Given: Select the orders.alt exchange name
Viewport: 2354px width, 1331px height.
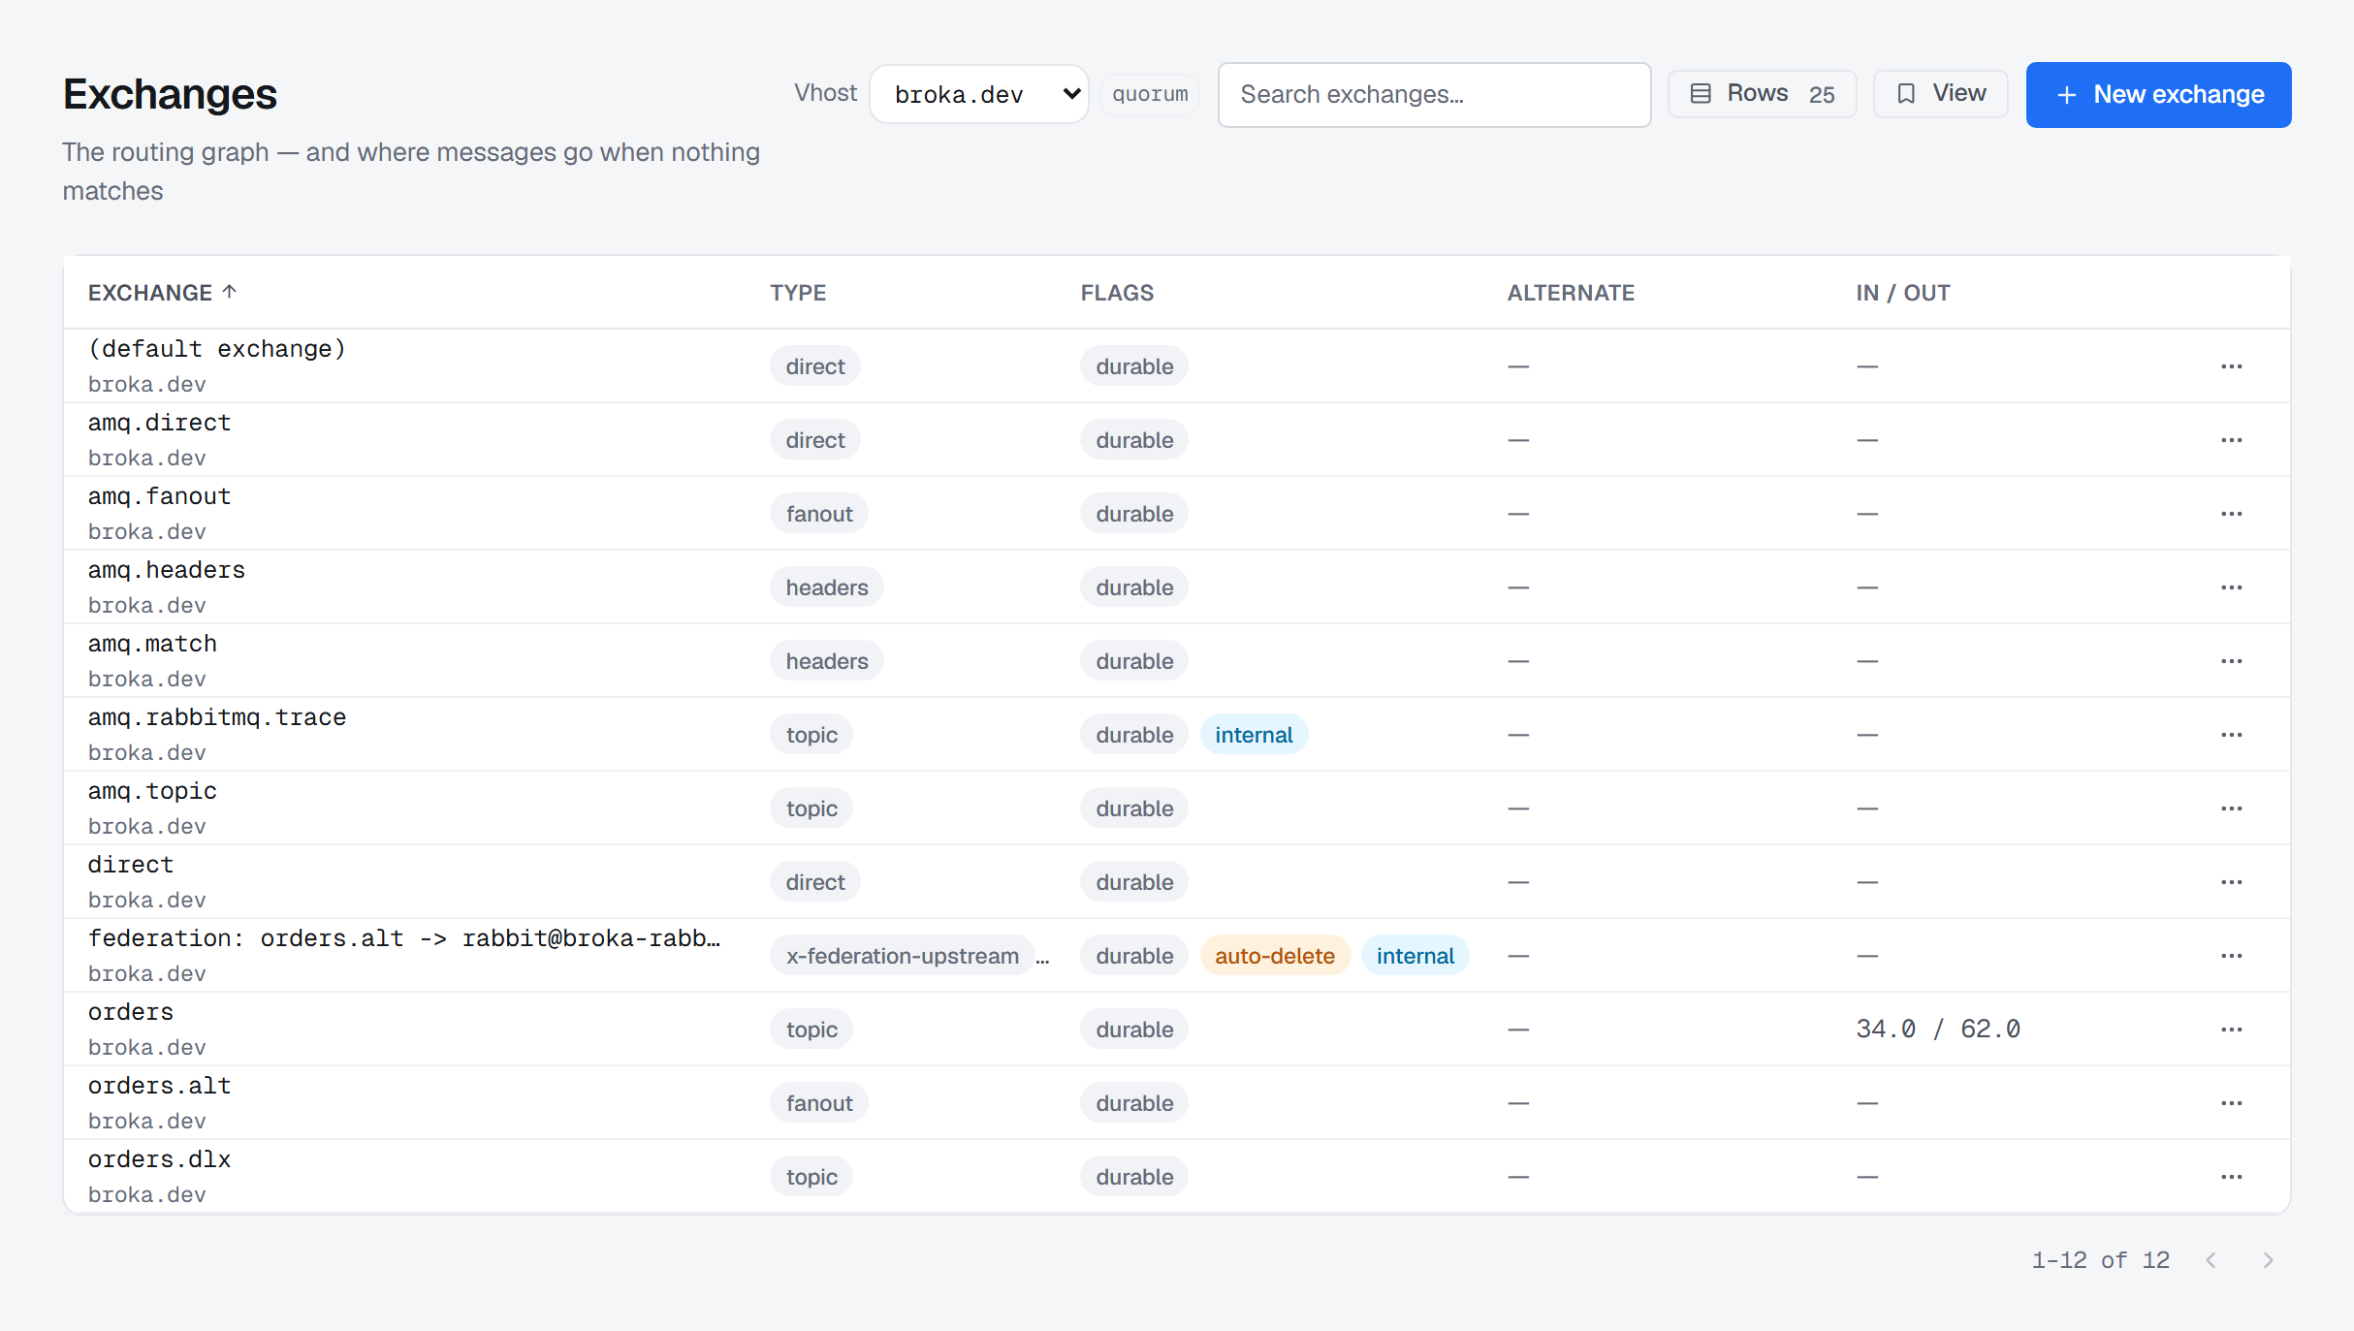Looking at the screenshot, I should [160, 1086].
